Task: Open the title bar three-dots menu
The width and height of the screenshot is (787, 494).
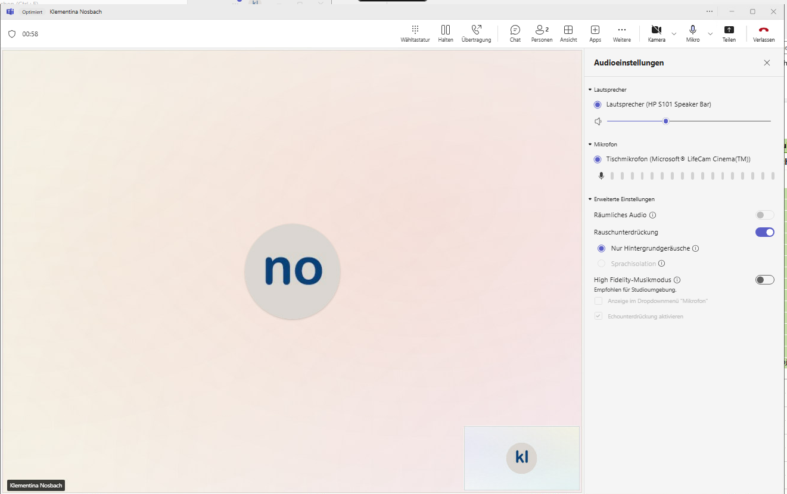Action: [709, 11]
